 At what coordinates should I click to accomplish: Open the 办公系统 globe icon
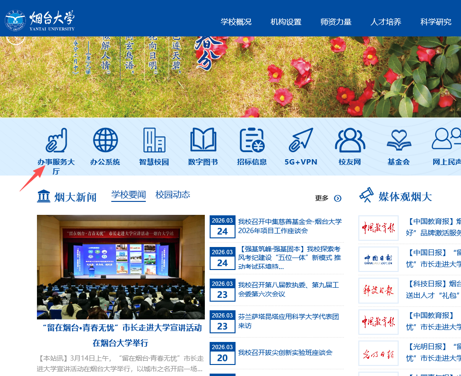tap(105, 141)
